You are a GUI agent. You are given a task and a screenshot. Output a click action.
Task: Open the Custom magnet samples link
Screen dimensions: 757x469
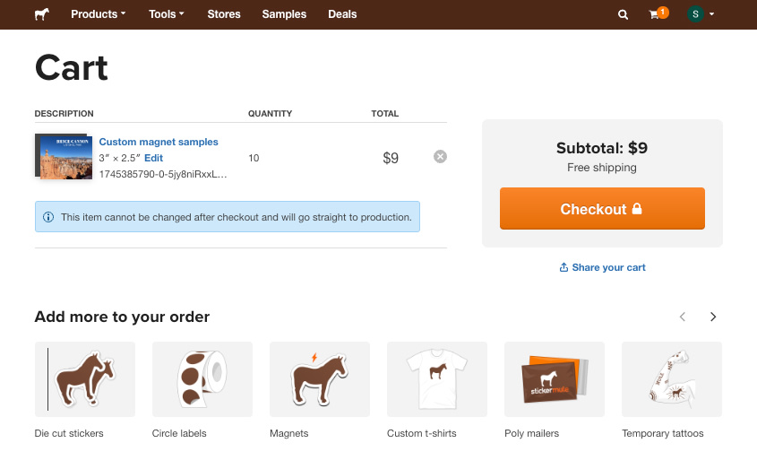point(159,142)
